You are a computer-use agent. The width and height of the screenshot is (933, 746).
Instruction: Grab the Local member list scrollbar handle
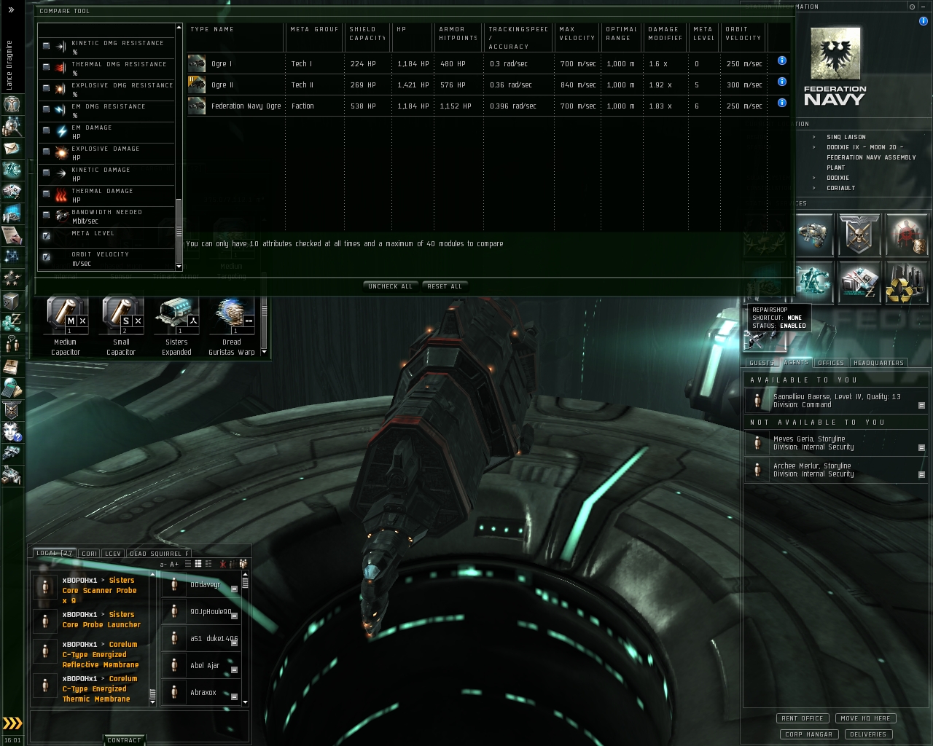click(x=245, y=583)
